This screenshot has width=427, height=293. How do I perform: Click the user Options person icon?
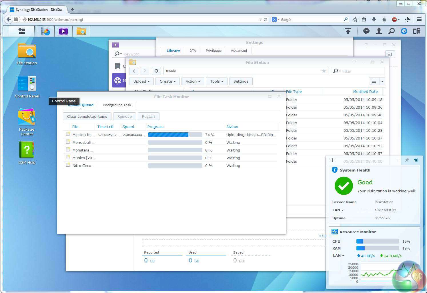coord(379,31)
